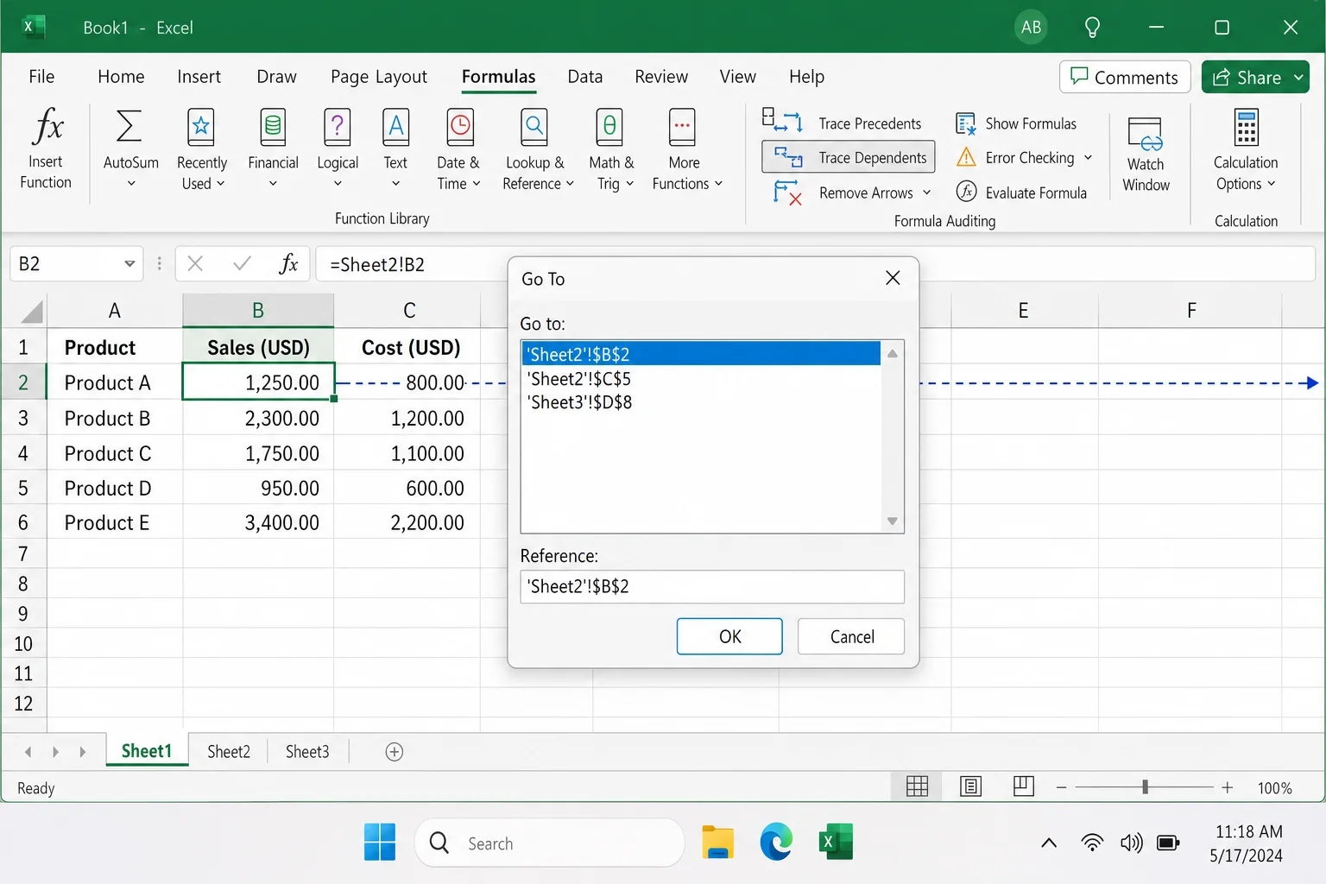The image size is (1326, 884).
Task: Click Trace Dependents
Action: point(848,157)
